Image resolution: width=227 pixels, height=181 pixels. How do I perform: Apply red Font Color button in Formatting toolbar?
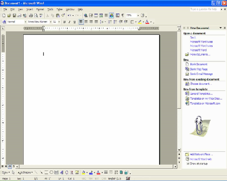(x=147, y=22)
